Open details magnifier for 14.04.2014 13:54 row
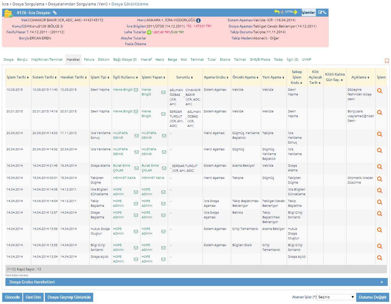This screenshot has width=391, height=304. tap(379, 258)
